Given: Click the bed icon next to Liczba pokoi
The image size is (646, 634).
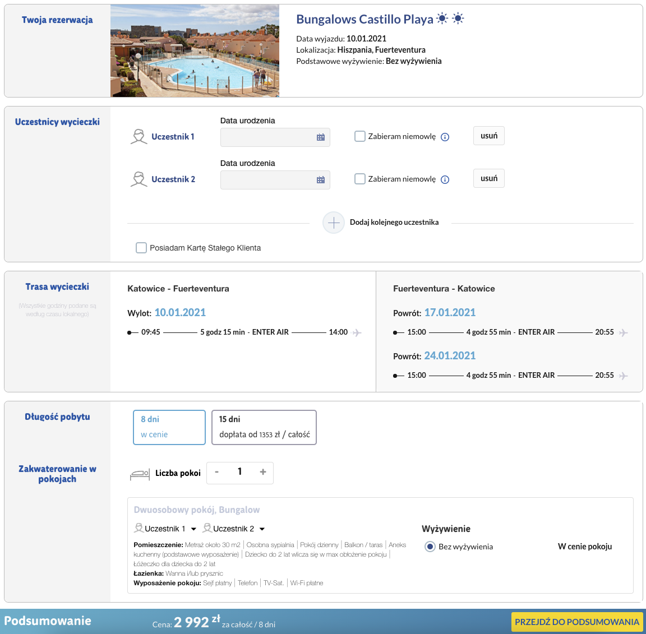Looking at the screenshot, I should [140, 475].
